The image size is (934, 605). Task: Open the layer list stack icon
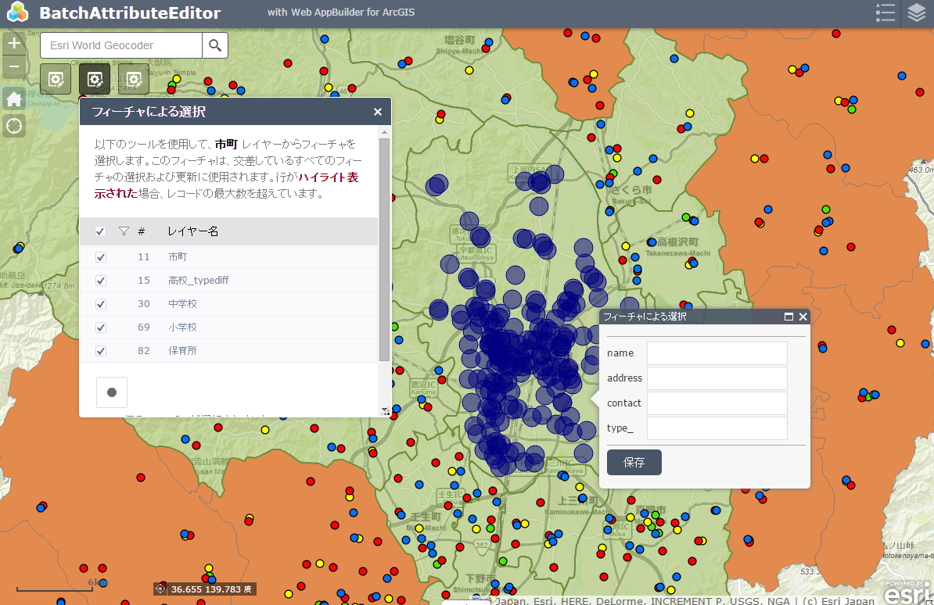[918, 13]
